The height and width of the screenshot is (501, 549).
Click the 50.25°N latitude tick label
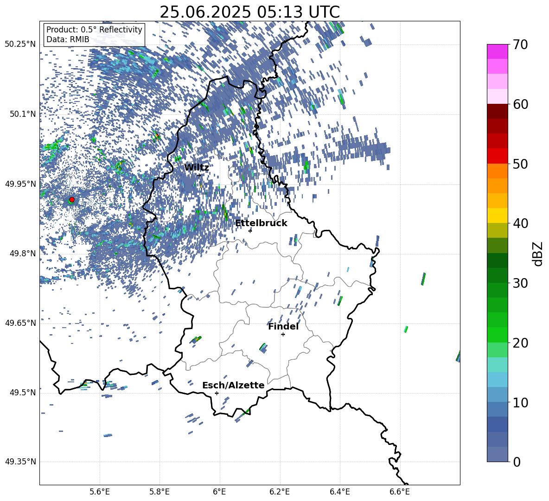[20, 44]
